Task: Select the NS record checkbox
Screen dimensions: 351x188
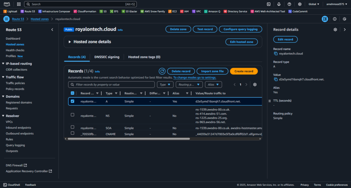Action: pos(73,115)
